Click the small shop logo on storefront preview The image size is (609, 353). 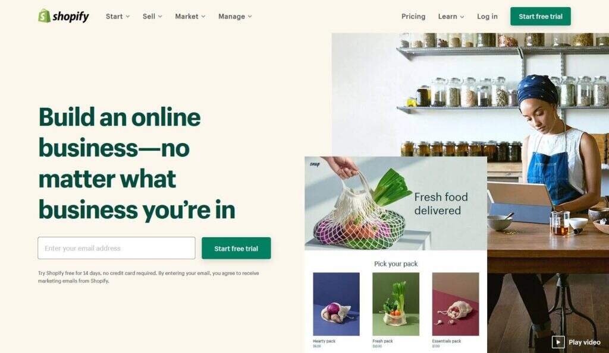pyautogui.click(x=315, y=164)
